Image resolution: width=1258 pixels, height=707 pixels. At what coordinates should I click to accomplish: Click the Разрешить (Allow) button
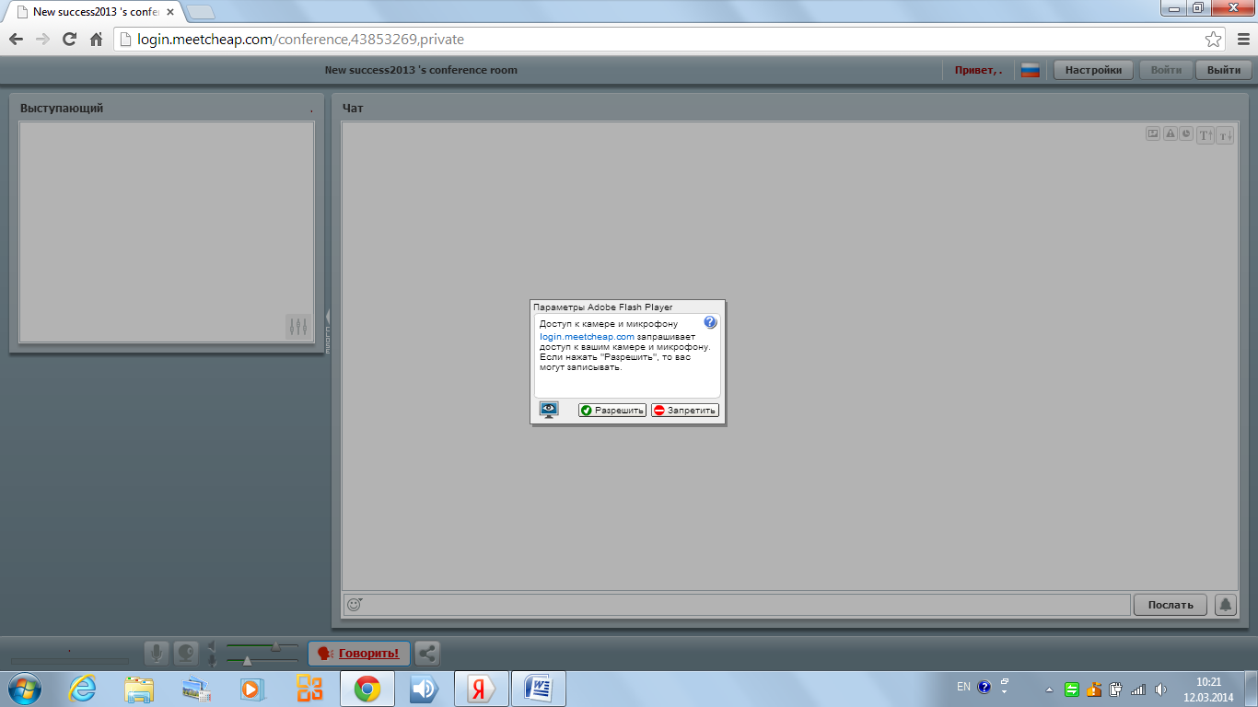612,411
